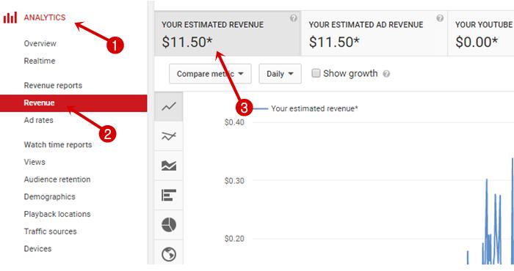The height and width of the screenshot is (271, 514).
Task: Open the Overview report
Action: click(40, 43)
